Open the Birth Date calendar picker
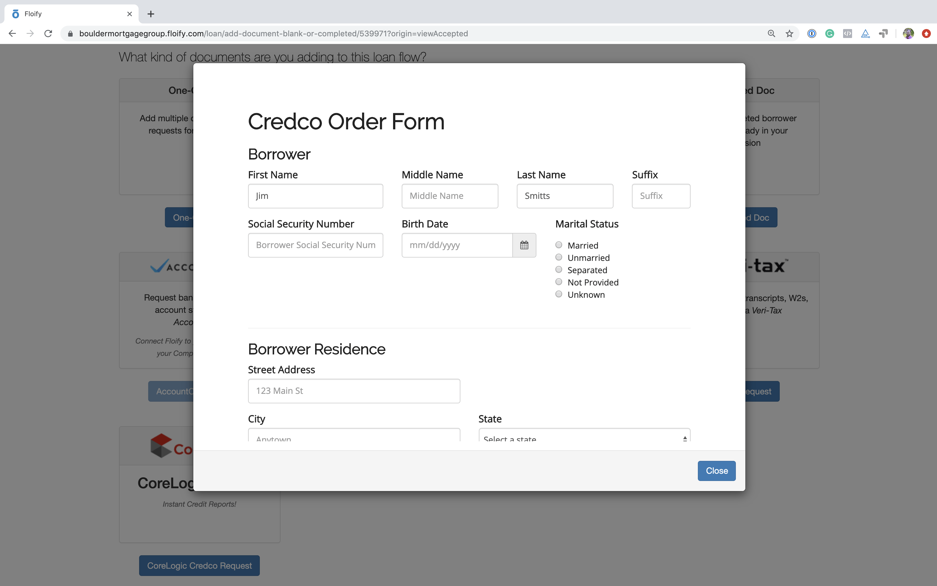The image size is (937, 586). pyautogui.click(x=524, y=245)
